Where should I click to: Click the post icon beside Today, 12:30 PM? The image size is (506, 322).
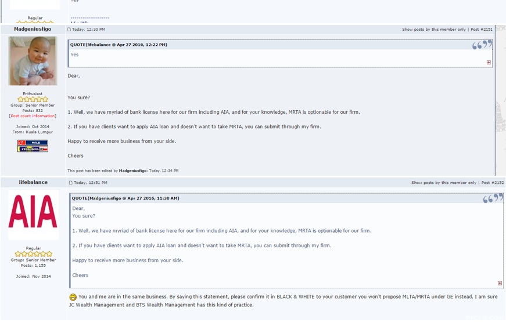click(x=69, y=29)
